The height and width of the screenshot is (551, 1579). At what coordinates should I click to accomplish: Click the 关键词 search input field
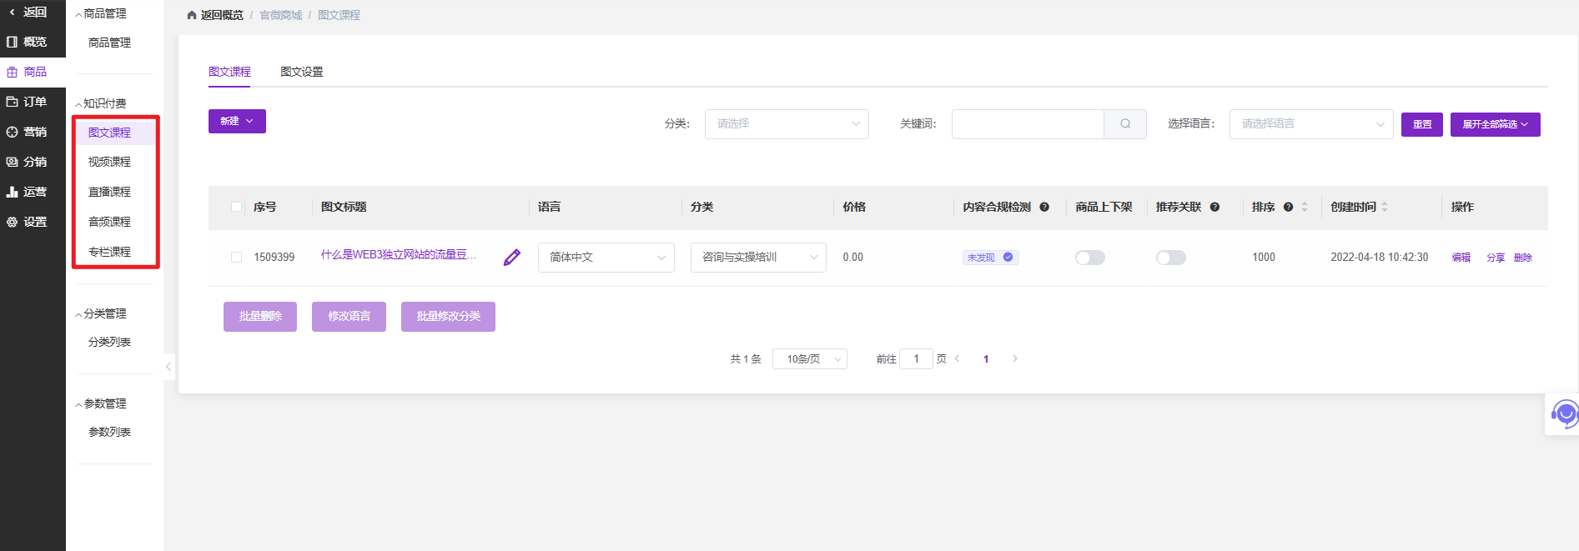[1028, 124]
